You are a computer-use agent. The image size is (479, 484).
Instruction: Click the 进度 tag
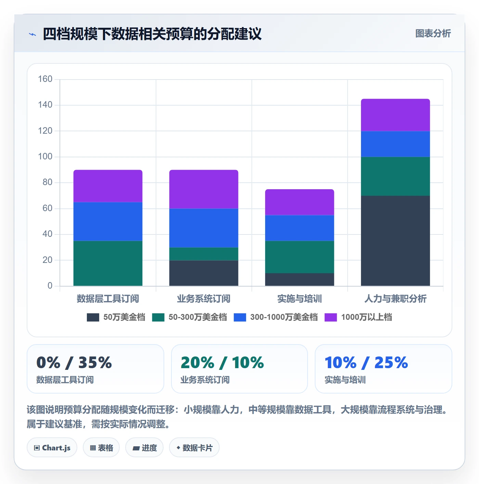[144, 448]
